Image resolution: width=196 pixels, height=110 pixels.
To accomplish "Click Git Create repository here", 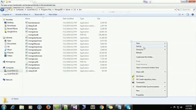I will click(149, 79).
